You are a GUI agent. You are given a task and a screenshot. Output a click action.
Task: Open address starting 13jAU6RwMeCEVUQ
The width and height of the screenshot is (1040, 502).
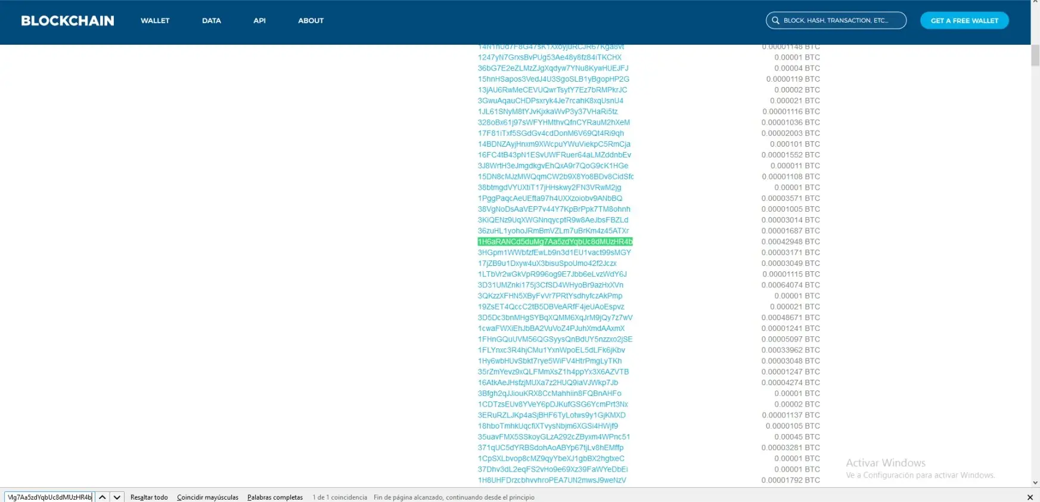pos(552,89)
